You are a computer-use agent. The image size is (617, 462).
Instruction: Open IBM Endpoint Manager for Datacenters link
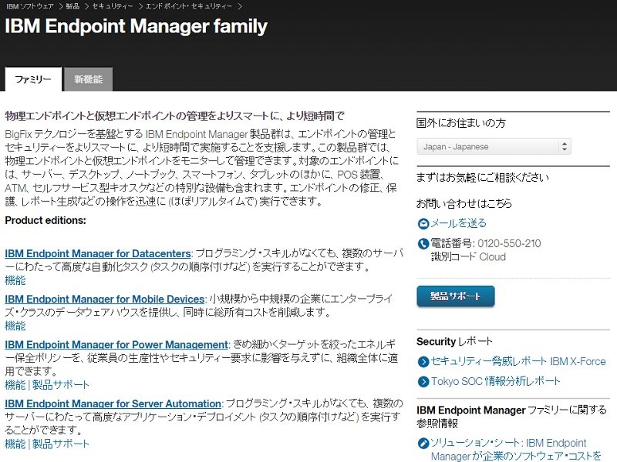tap(98, 253)
